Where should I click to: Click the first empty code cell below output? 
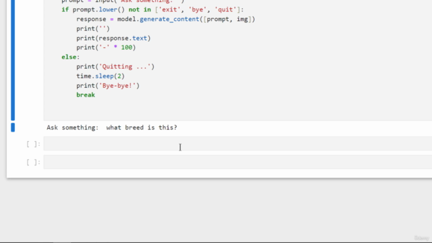(x=238, y=144)
